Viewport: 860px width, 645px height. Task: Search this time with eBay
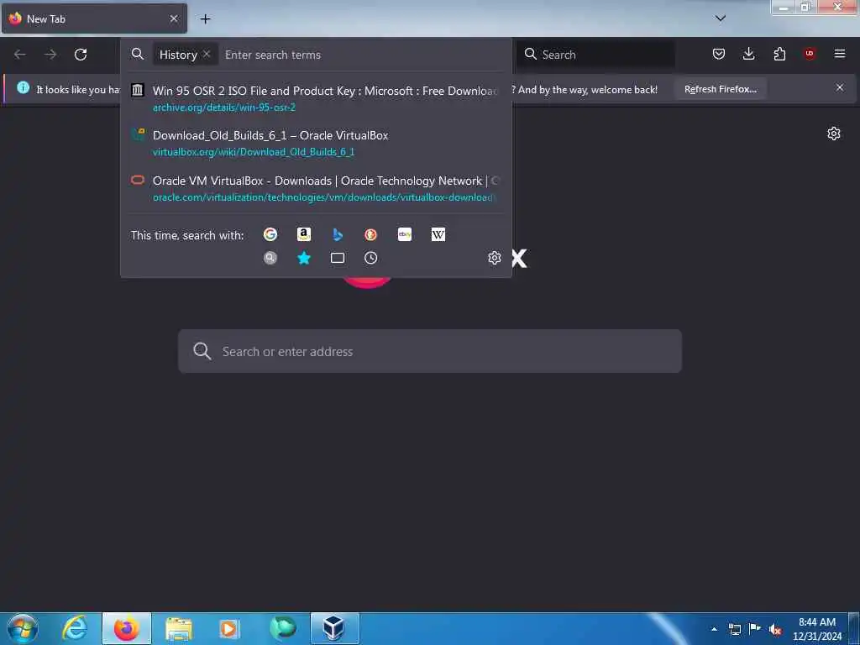coord(405,235)
